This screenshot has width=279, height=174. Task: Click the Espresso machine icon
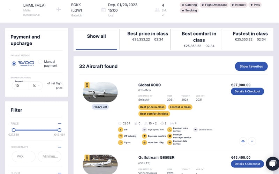click(144, 136)
